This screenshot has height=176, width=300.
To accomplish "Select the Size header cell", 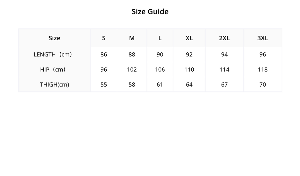I will [54, 38].
